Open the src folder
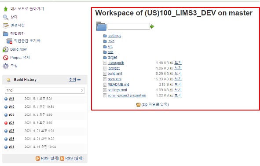Screen dimensions: 260x166 [110, 47]
